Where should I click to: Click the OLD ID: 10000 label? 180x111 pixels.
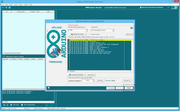coord(110,81)
